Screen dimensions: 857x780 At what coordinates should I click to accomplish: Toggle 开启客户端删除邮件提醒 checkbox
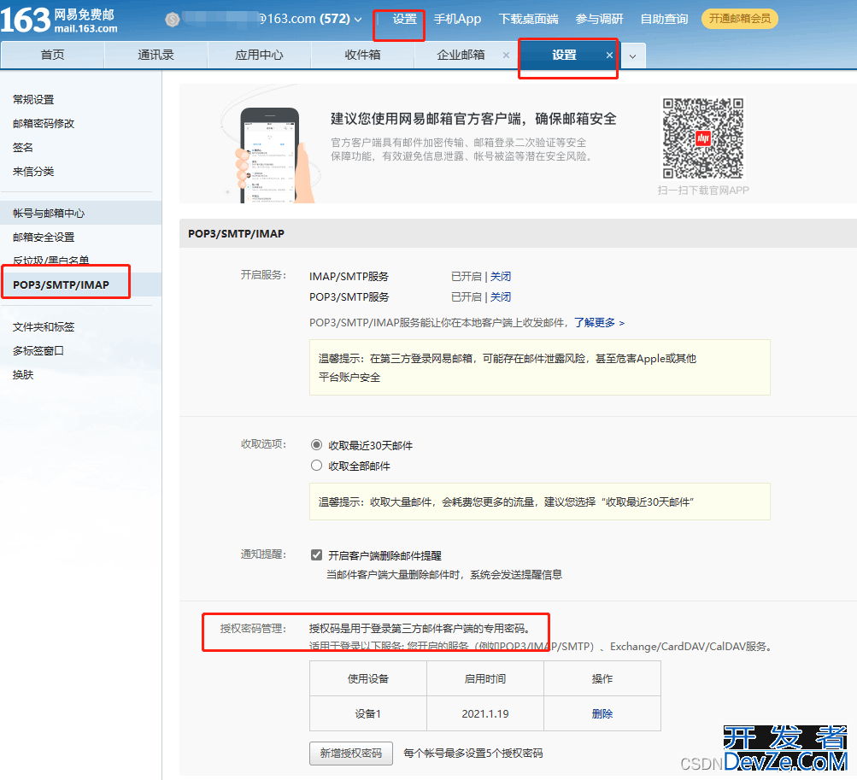(316, 555)
